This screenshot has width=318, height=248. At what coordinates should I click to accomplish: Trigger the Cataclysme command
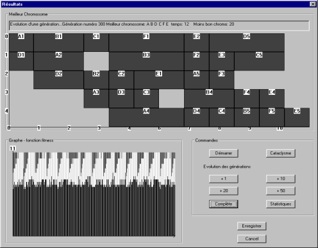[281, 153]
